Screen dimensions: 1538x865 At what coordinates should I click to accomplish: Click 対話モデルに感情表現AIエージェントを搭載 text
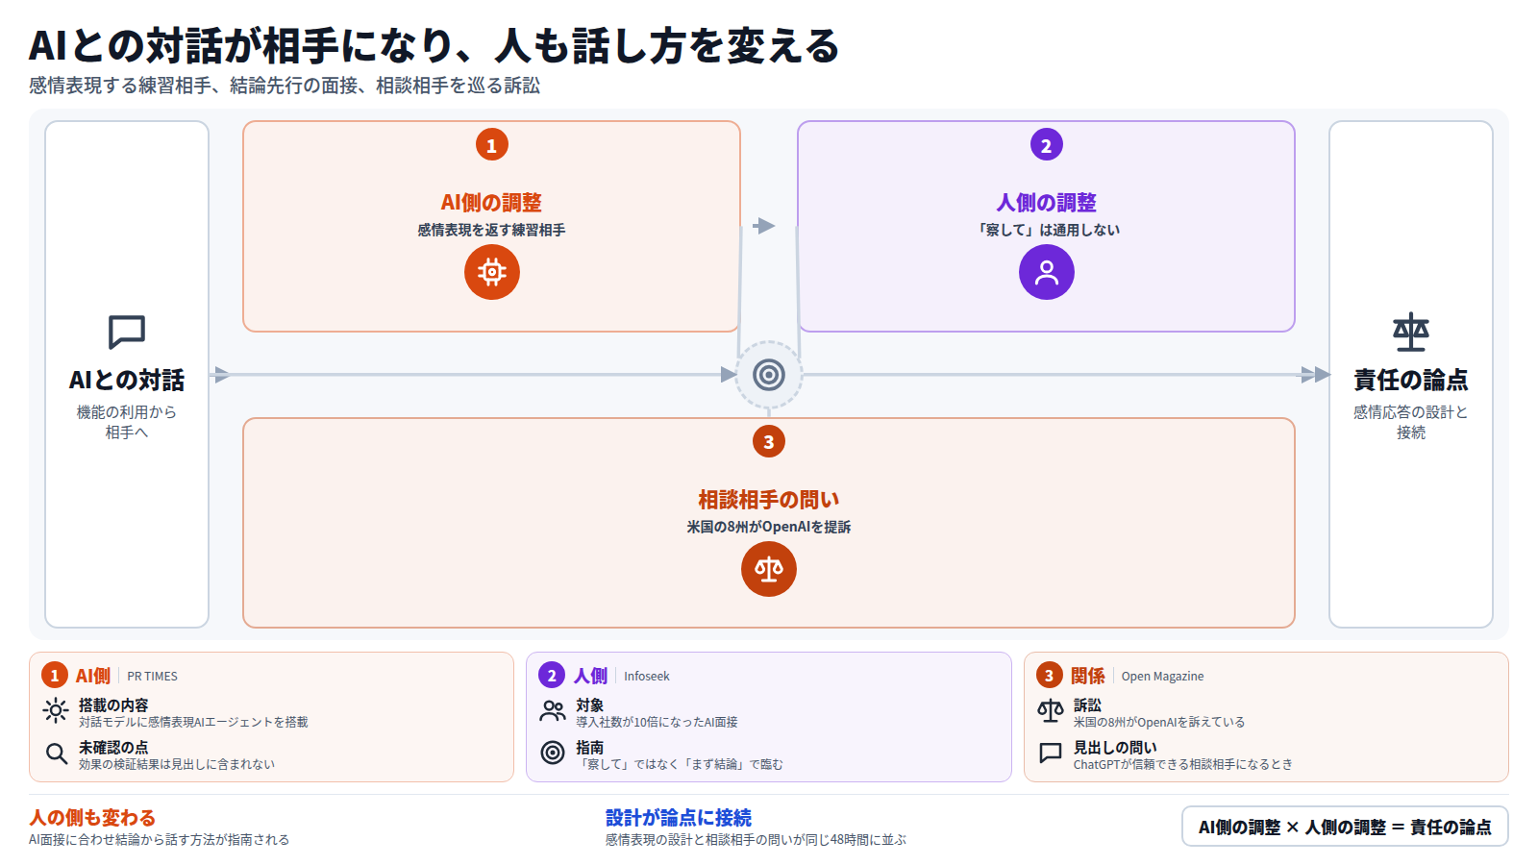coord(193,723)
